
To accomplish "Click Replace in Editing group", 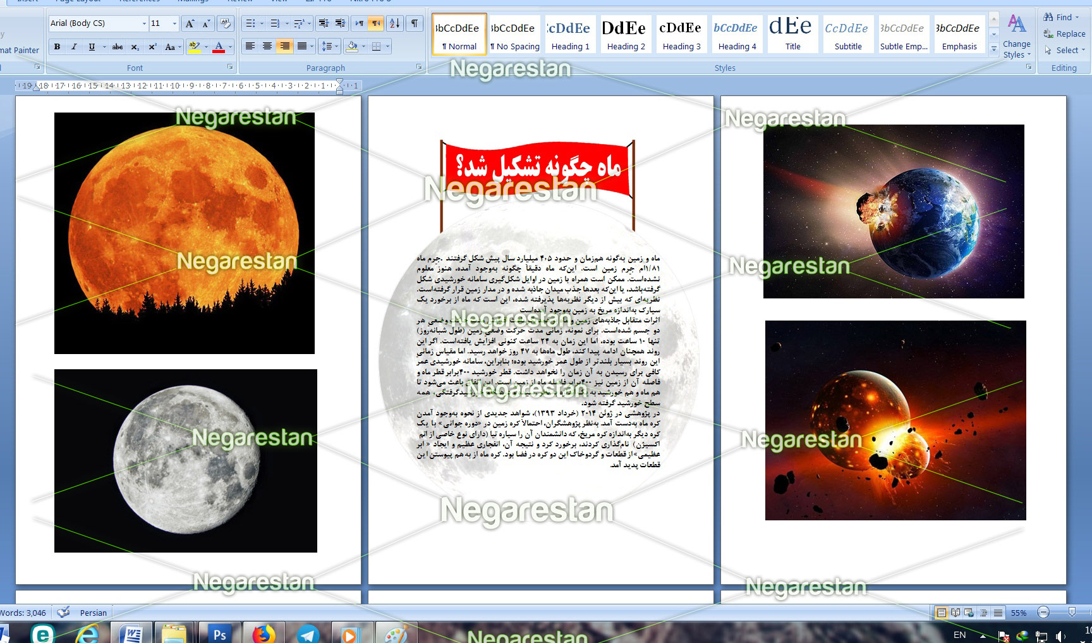I will tap(1065, 34).
